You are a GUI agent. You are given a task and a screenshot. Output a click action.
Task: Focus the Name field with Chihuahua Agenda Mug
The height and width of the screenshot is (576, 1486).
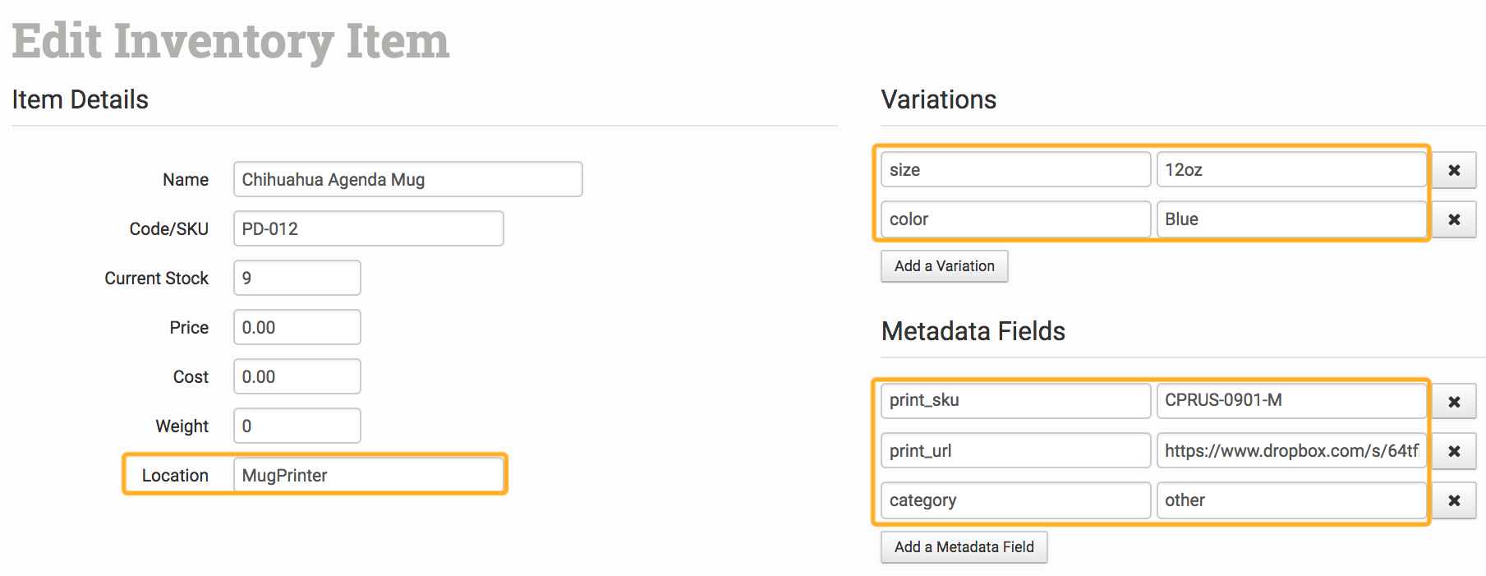tap(407, 179)
